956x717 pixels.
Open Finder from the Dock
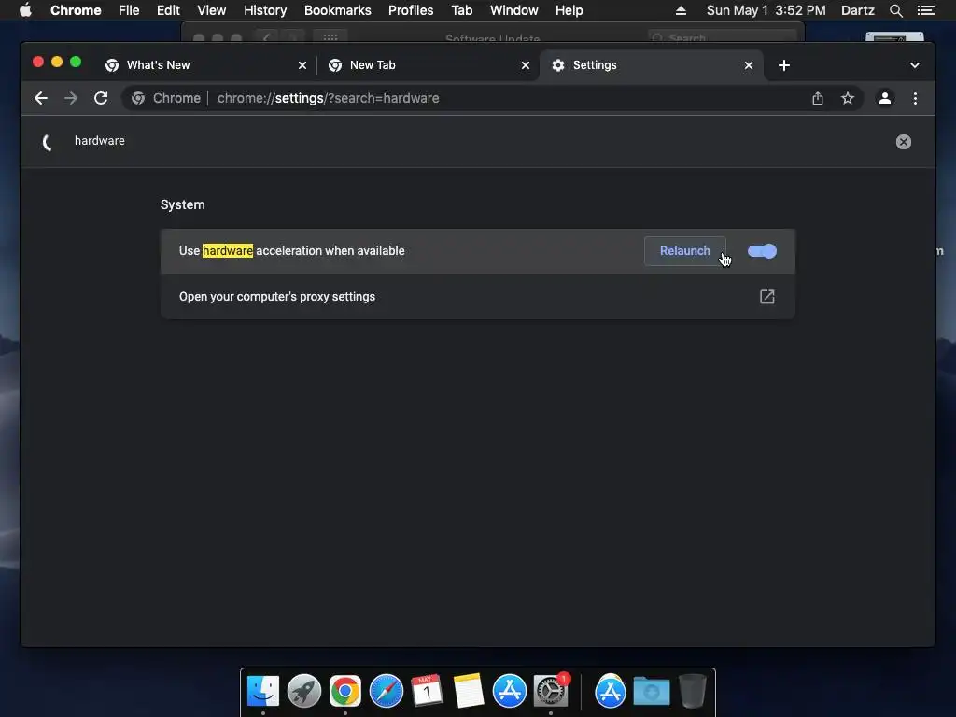click(262, 691)
